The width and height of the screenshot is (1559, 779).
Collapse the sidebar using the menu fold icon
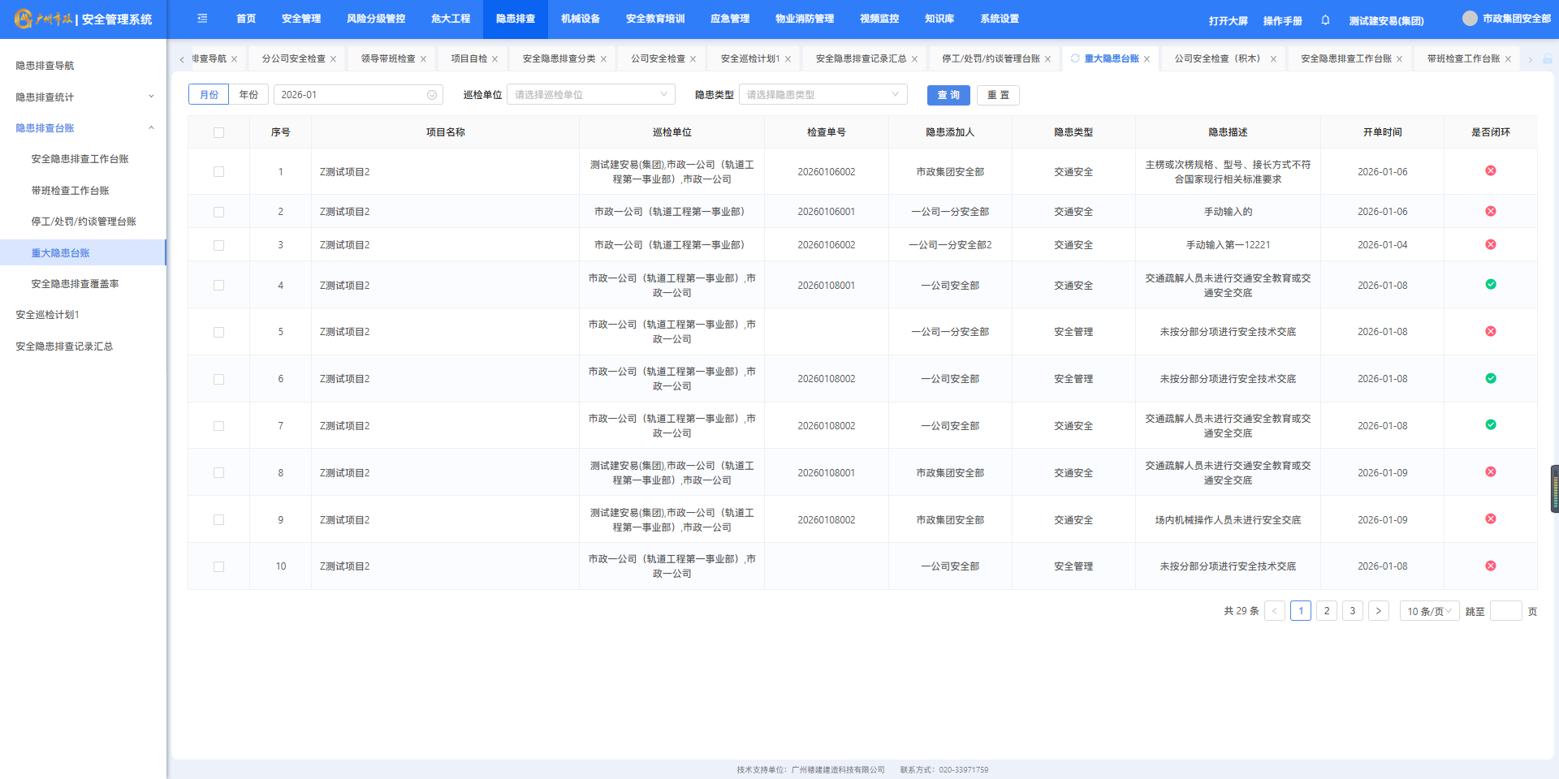point(202,19)
